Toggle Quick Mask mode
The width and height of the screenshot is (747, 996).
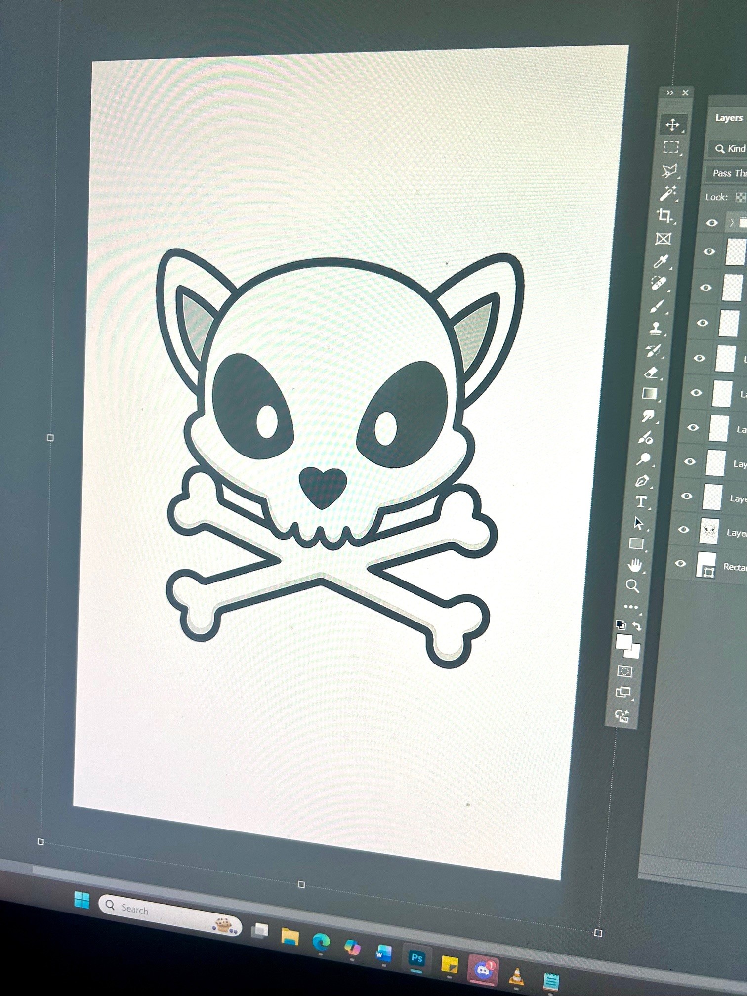(624, 671)
